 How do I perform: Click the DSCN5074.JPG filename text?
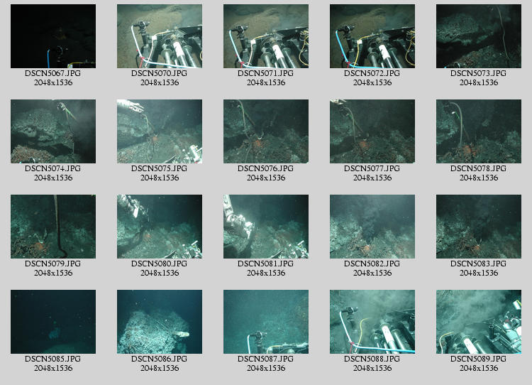click(53, 168)
